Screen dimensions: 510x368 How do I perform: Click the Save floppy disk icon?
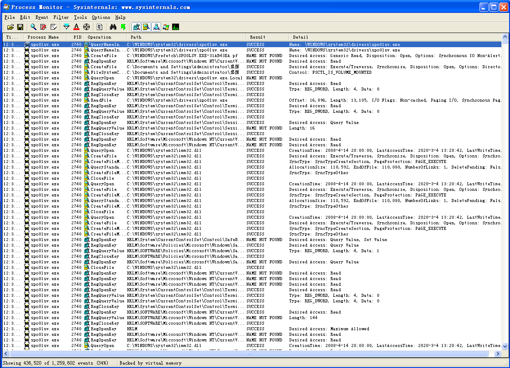click(x=20, y=27)
